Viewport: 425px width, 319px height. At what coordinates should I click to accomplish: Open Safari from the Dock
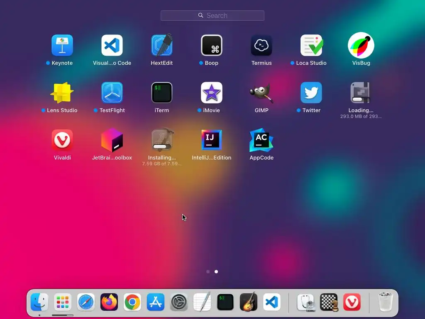[86, 302]
